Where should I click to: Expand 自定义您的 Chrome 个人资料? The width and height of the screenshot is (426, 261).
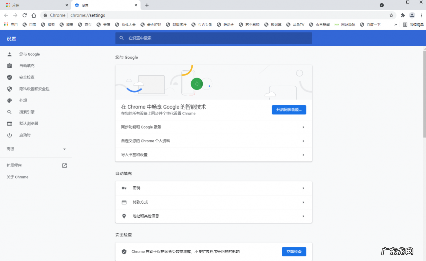pyautogui.click(x=214, y=141)
